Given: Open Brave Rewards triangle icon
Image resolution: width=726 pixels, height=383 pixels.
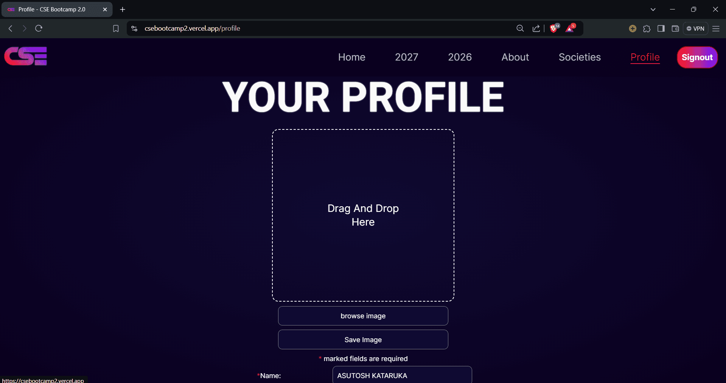Looking at the screenshot, I should pos(570,28).
